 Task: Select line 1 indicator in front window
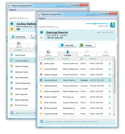coord(41,32)
